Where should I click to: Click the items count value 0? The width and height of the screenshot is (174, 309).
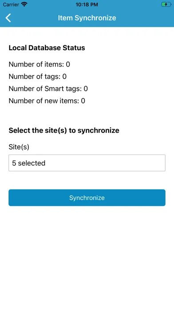pos(68,64)
